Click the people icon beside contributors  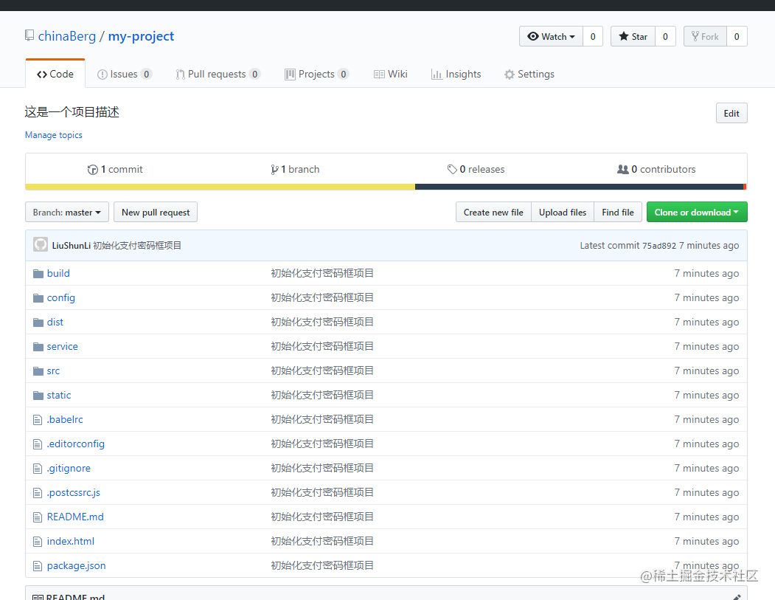pyautogui.click(x=623, y=169)
